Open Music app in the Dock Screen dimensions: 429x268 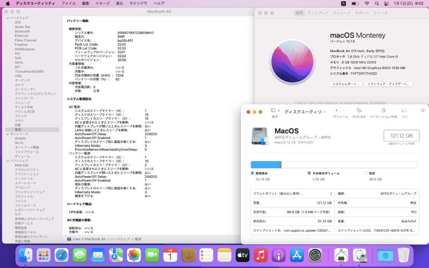tap(261, 255)
